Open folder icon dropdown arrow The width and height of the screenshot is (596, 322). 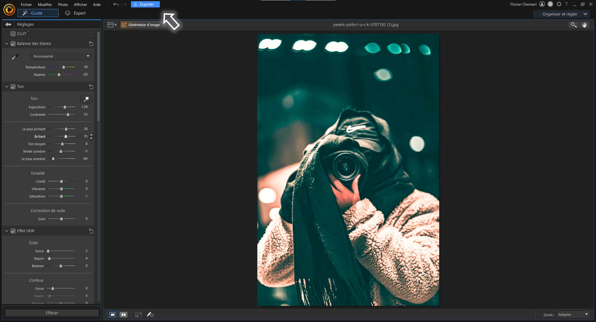point(116,25)
